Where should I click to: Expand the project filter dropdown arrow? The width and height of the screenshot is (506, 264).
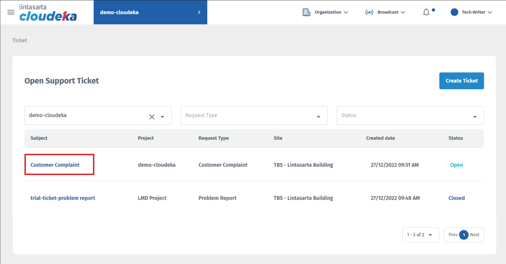pos(163,117)
